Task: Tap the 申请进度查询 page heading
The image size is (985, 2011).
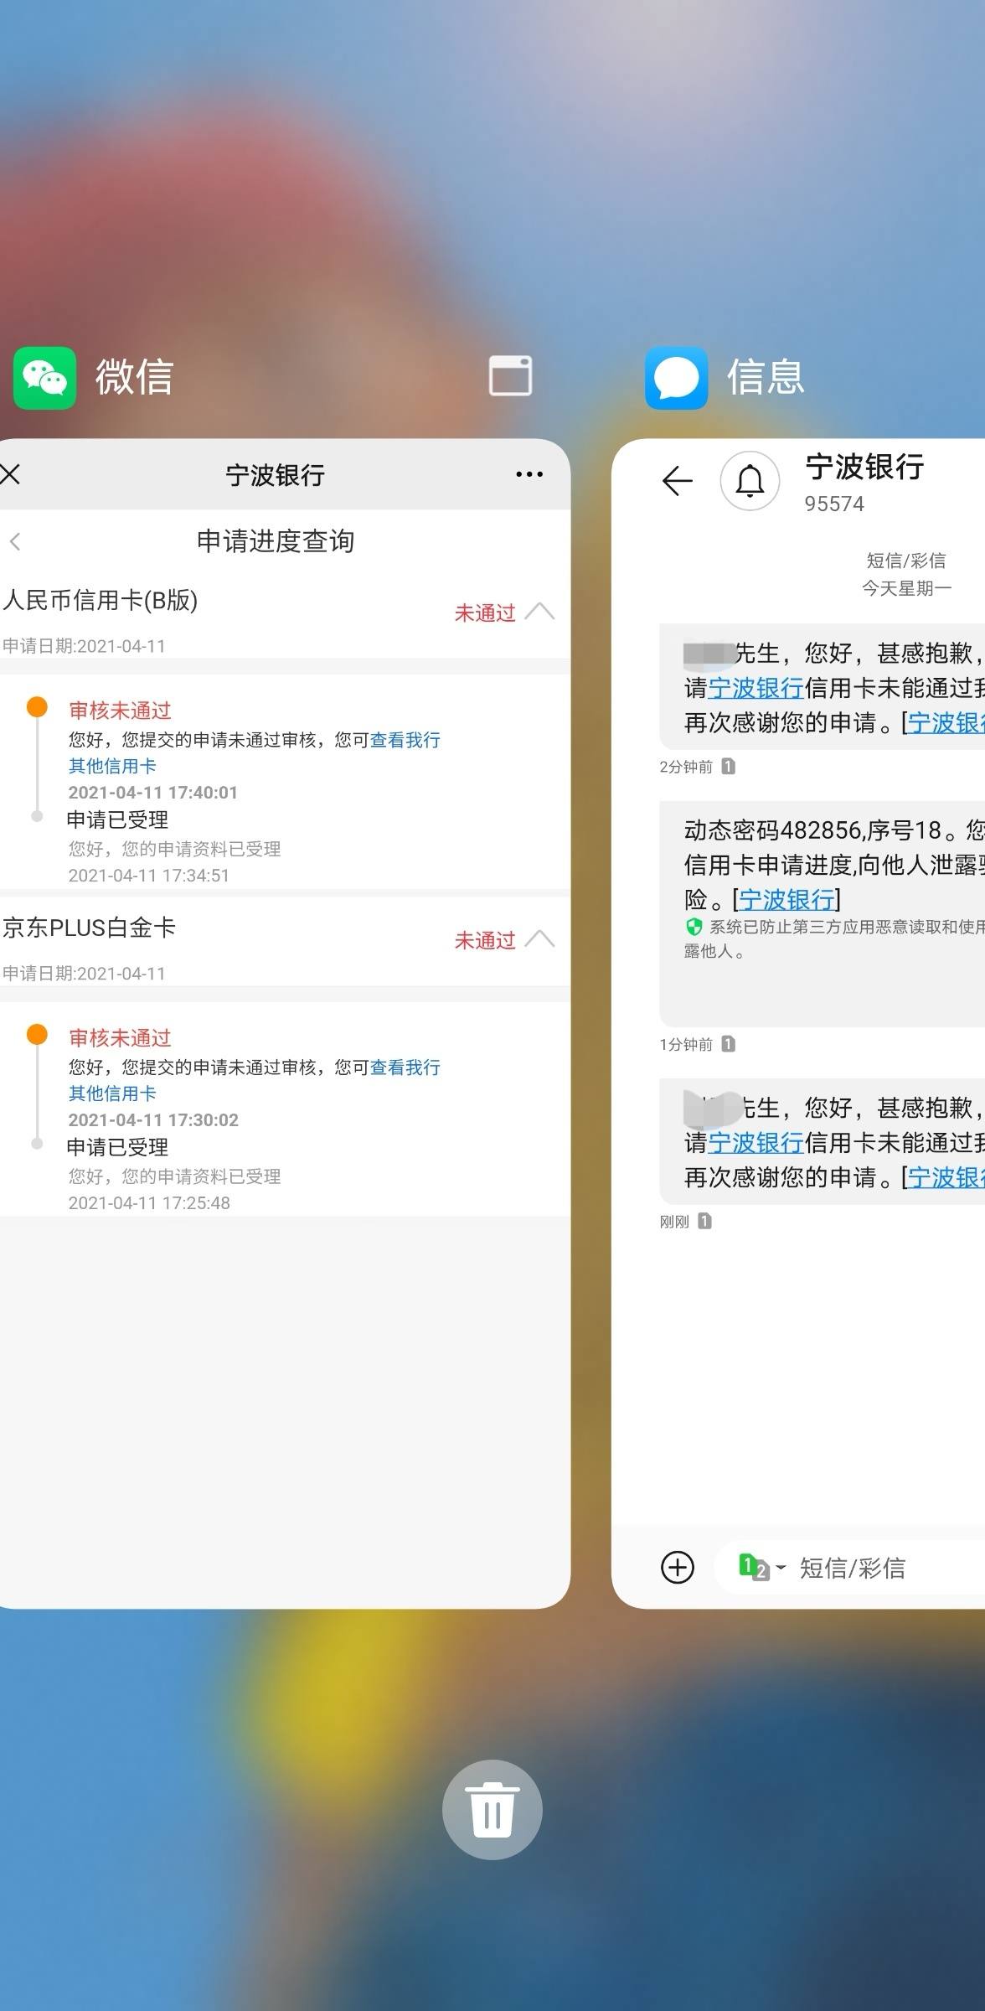Action: click(x=276, y=541)
